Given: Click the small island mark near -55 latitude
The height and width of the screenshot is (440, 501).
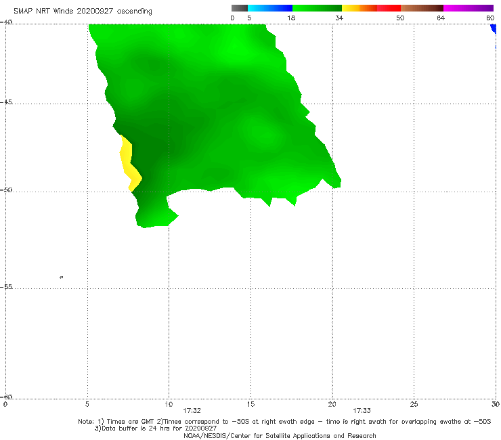Looking at the screenshot, I should click(x=62, y=277).
